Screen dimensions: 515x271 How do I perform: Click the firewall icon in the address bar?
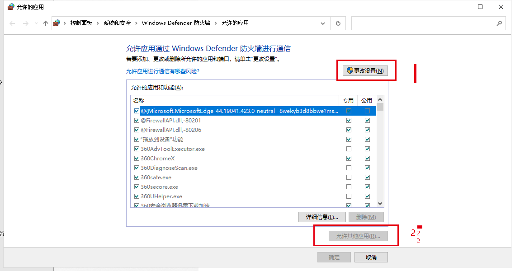pos(57,23)
